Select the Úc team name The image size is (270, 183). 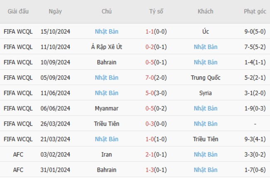click(206, 32)
